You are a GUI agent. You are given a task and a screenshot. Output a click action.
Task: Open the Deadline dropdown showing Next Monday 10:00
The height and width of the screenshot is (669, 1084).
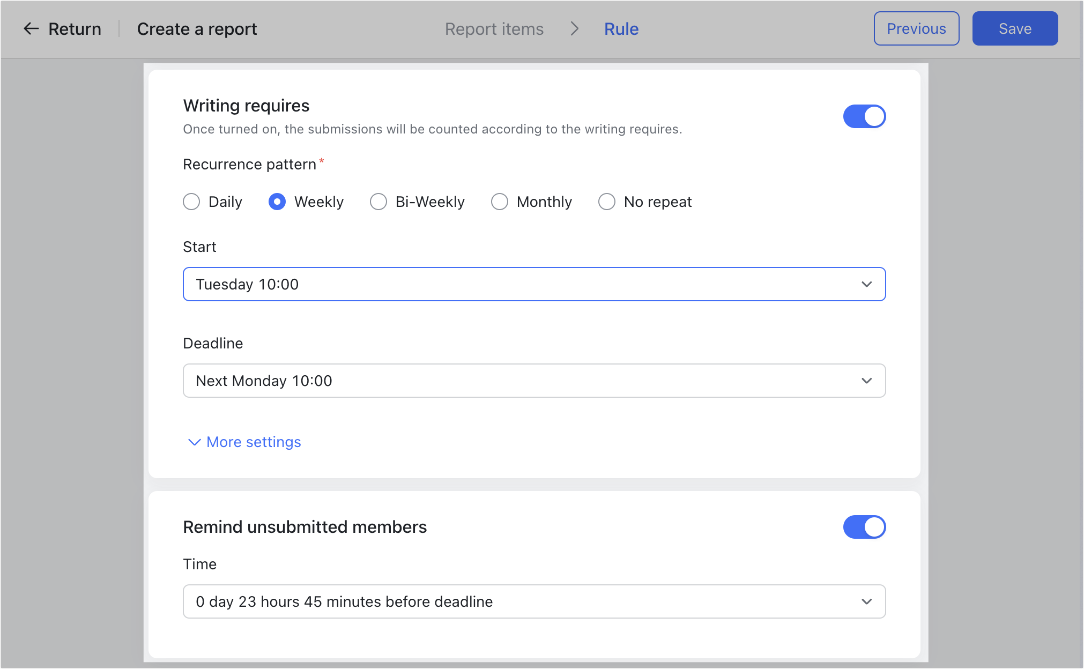click(534, 381)
